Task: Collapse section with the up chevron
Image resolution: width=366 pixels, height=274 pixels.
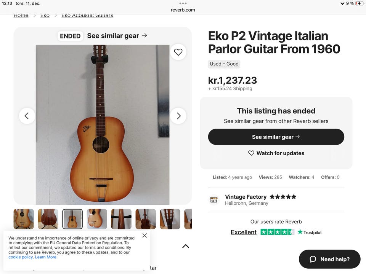Action: 186,246
